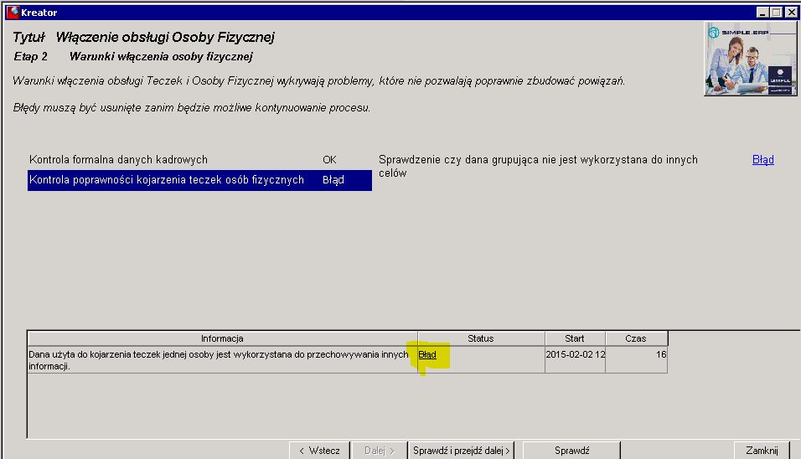Click the Kreator app icon in title bar

pos(13,13)
